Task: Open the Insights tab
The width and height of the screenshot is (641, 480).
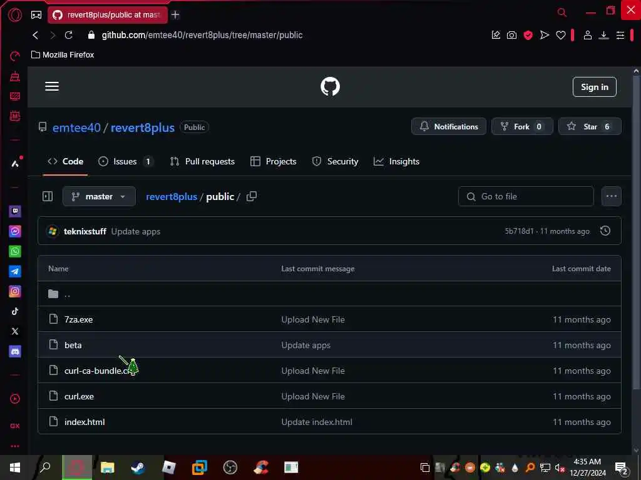Action: [x=396, y=161]
